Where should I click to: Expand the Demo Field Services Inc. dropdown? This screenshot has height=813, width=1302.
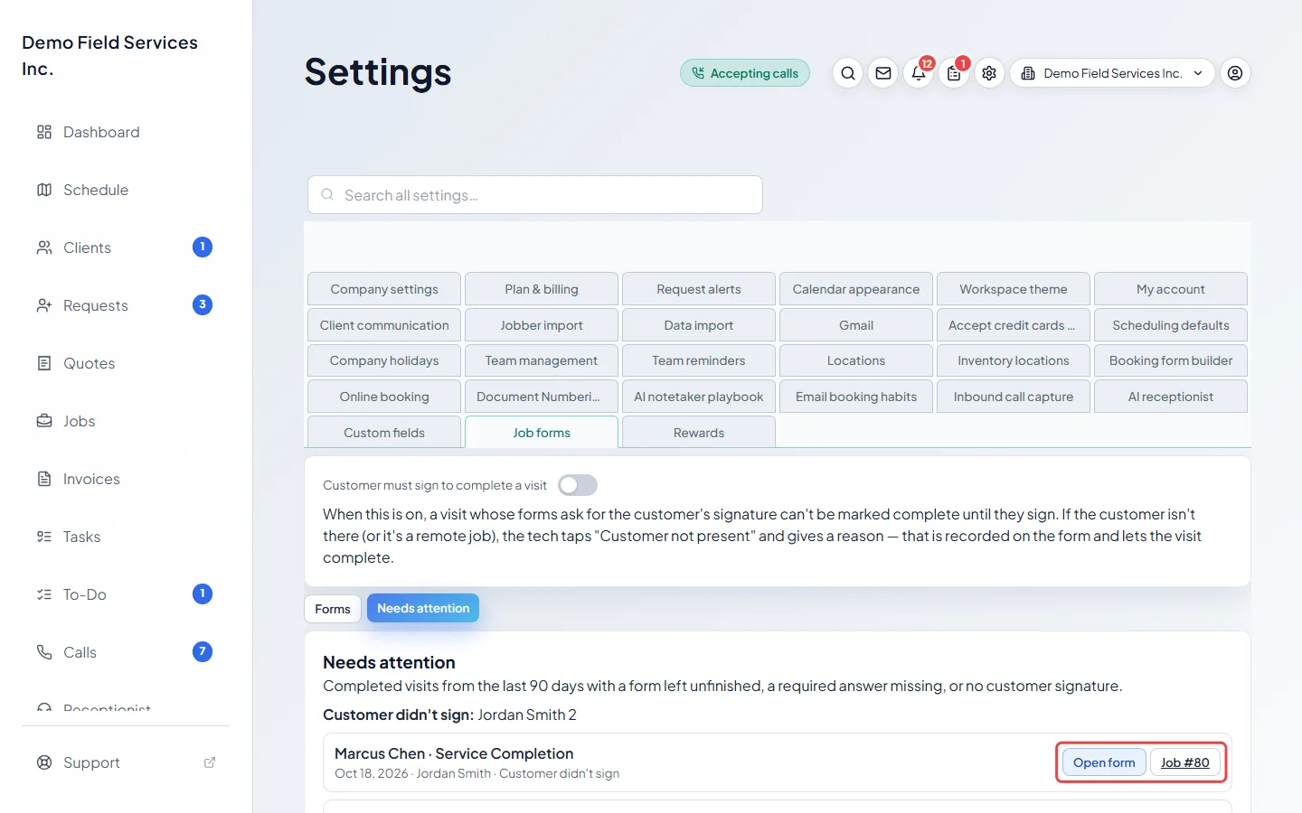tap(1112, 73)
